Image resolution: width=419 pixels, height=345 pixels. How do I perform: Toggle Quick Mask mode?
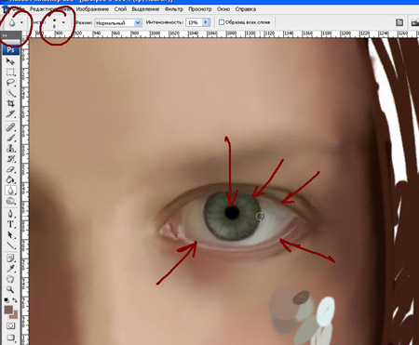10,325
